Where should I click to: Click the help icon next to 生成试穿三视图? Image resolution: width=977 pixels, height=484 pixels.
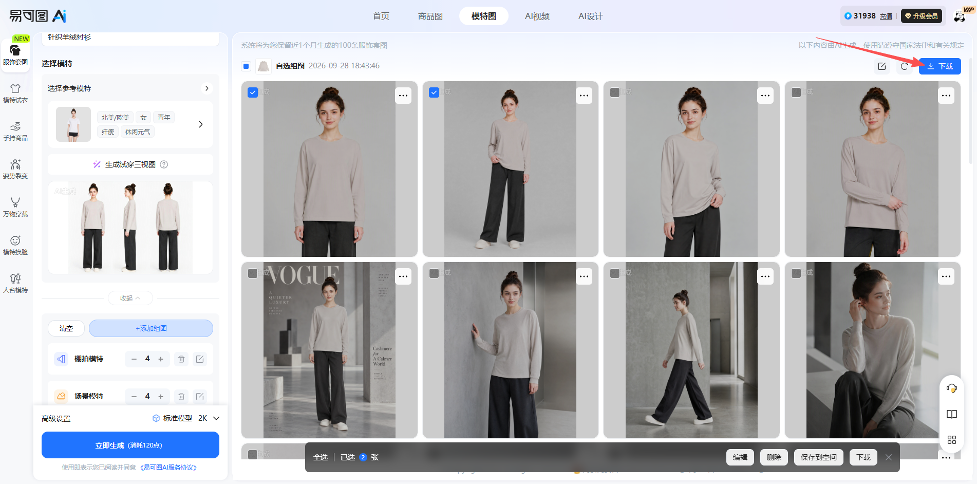164,164
